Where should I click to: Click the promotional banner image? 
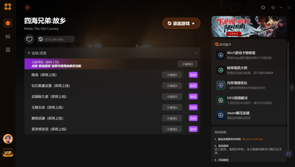tap(249, 27)
